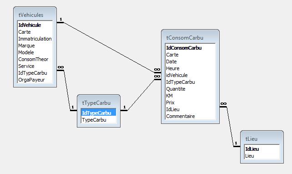This screenshot has width=292, height=174.
Task: Select the IdVehicule field in tVehicules
Action: [x=35, y=25]
